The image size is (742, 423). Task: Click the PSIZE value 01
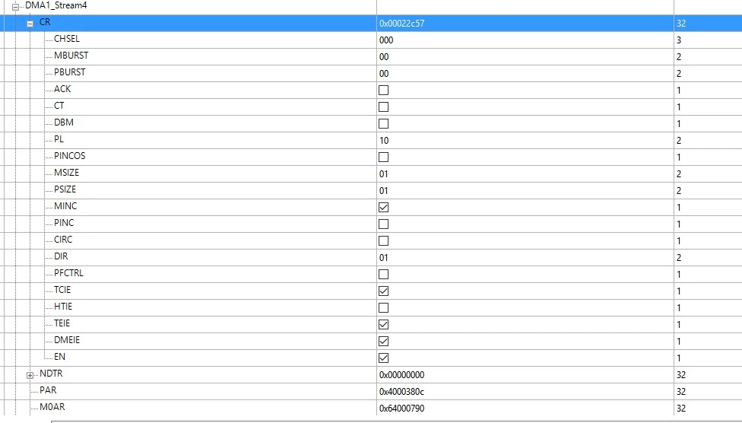click(384, 191)
